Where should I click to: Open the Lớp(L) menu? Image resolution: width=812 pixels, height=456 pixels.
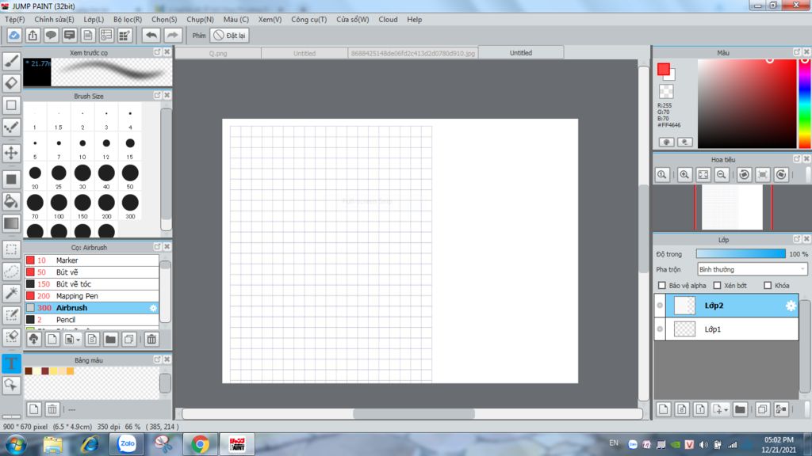click(x=94, y=19)
